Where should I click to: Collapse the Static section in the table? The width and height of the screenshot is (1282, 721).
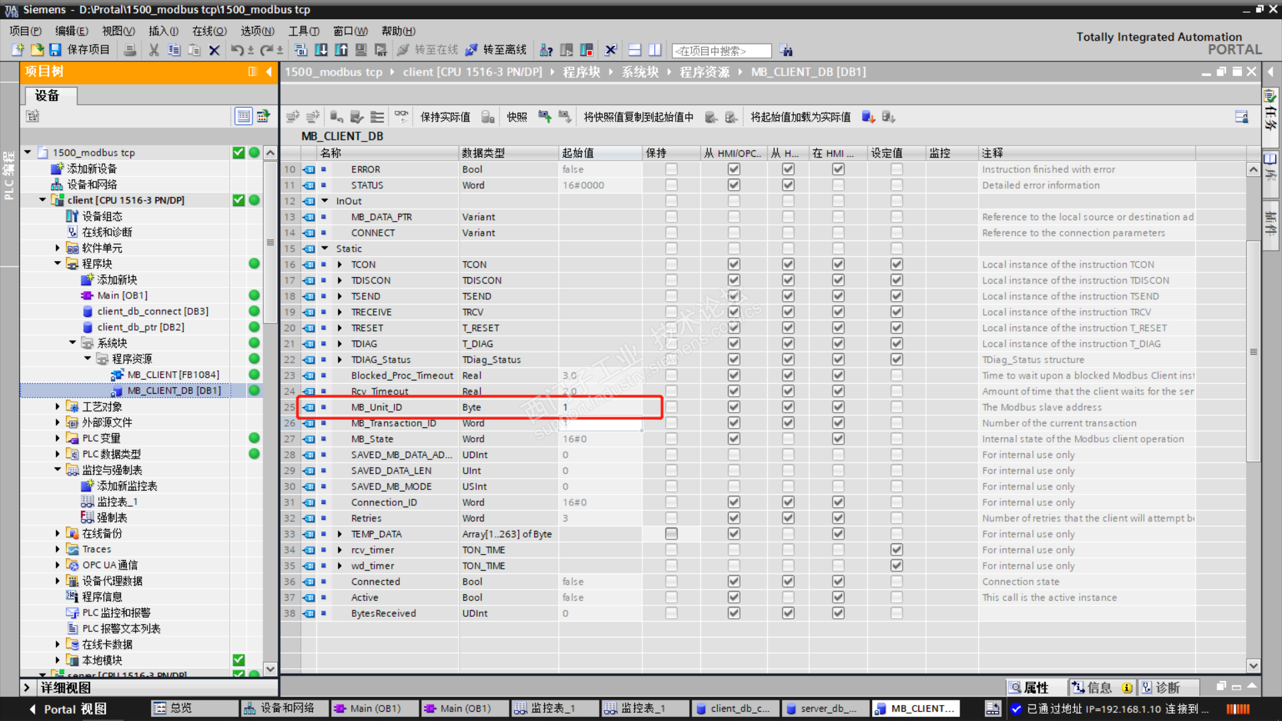[325, 248]
